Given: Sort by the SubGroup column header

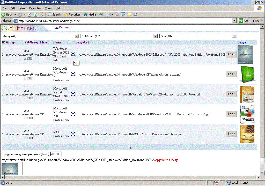Looking at the screenshot, I should point(31,42).
